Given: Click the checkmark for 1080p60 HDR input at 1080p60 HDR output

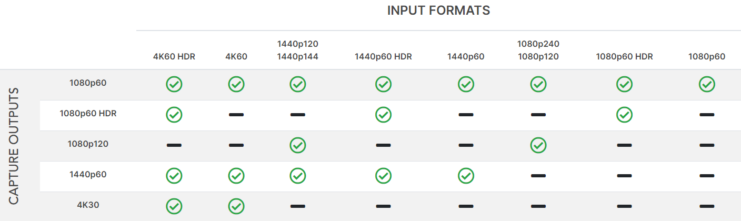Looking at the screenshot, I should click(x=624, y=115).
